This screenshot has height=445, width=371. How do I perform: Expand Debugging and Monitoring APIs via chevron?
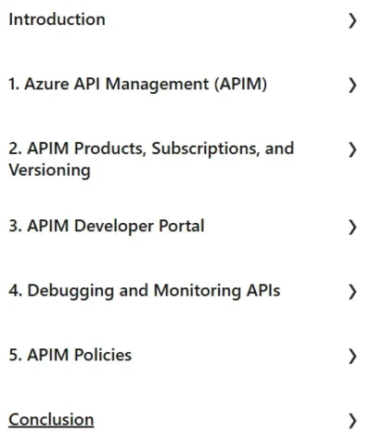pos(352,292)
